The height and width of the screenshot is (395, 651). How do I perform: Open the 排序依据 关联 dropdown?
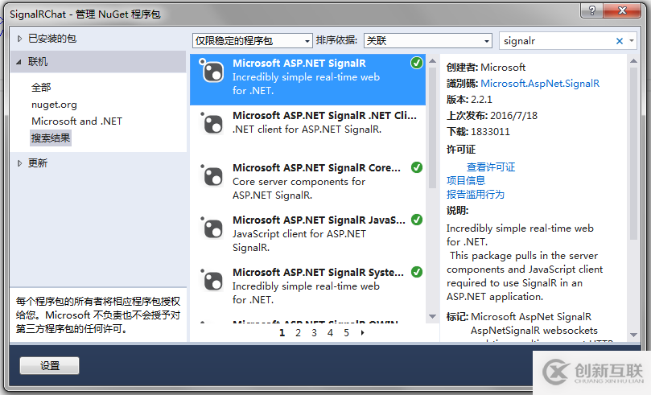pos(427,41)
